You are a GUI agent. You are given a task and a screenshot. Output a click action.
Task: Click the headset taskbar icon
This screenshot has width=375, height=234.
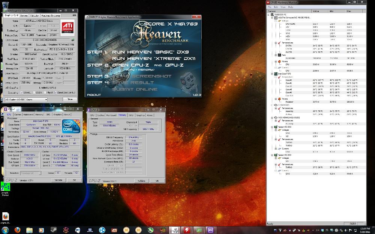78,230
